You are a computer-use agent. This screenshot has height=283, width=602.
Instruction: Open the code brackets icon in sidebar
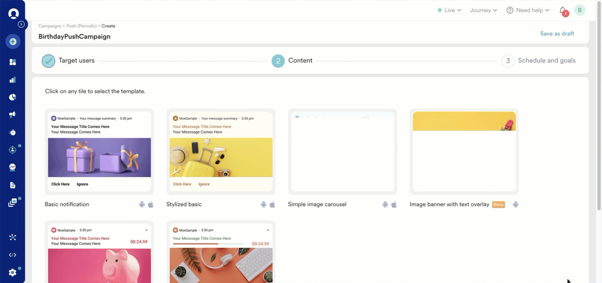coord(13,255)
